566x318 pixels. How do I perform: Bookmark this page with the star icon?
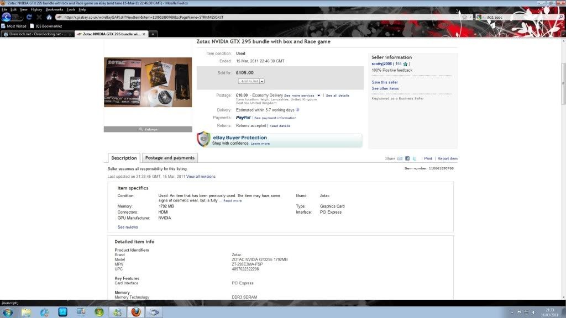click(x=464, y=17)
